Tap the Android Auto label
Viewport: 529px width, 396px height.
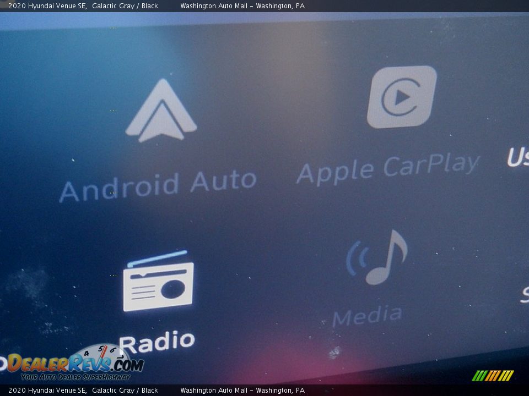click(x=158, y=186)
